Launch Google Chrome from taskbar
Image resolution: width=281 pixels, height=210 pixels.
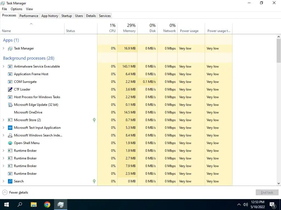click(47, 205)
